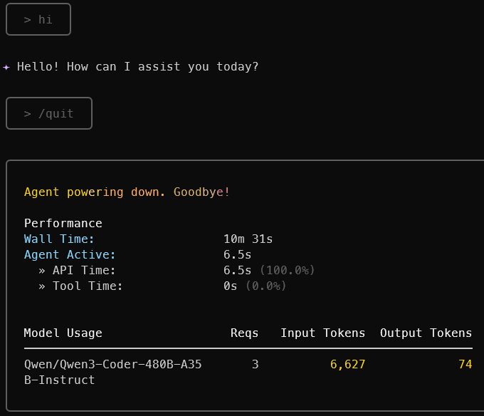
Task: Select the hi input box
Action: click(x=38, y=19)
